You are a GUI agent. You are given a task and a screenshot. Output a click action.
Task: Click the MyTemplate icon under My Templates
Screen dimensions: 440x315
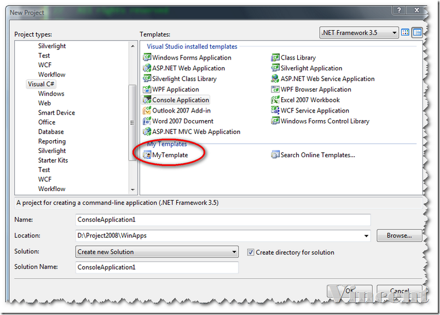click(x=147, y=155)
